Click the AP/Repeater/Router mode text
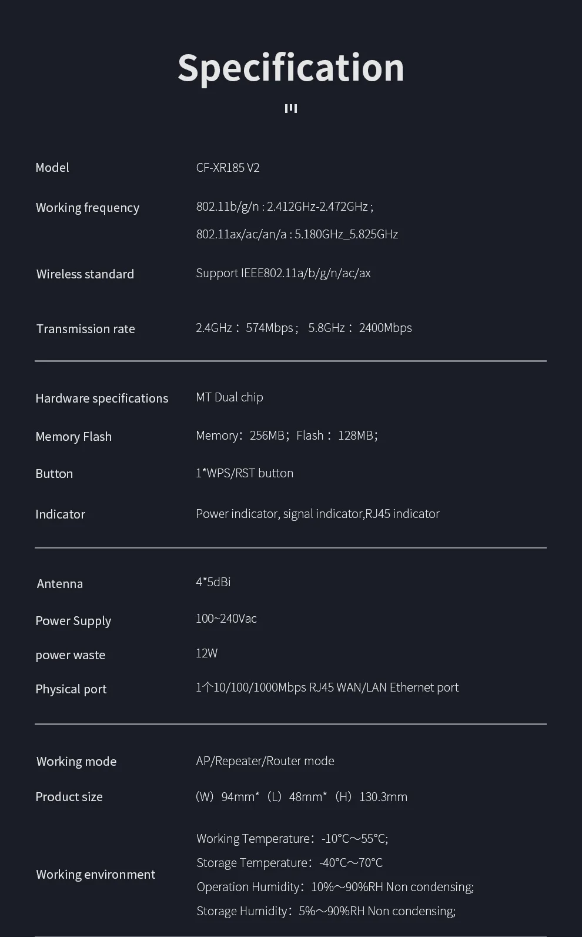The width and height of the screenshot is (582, 937). coord(265,761)
